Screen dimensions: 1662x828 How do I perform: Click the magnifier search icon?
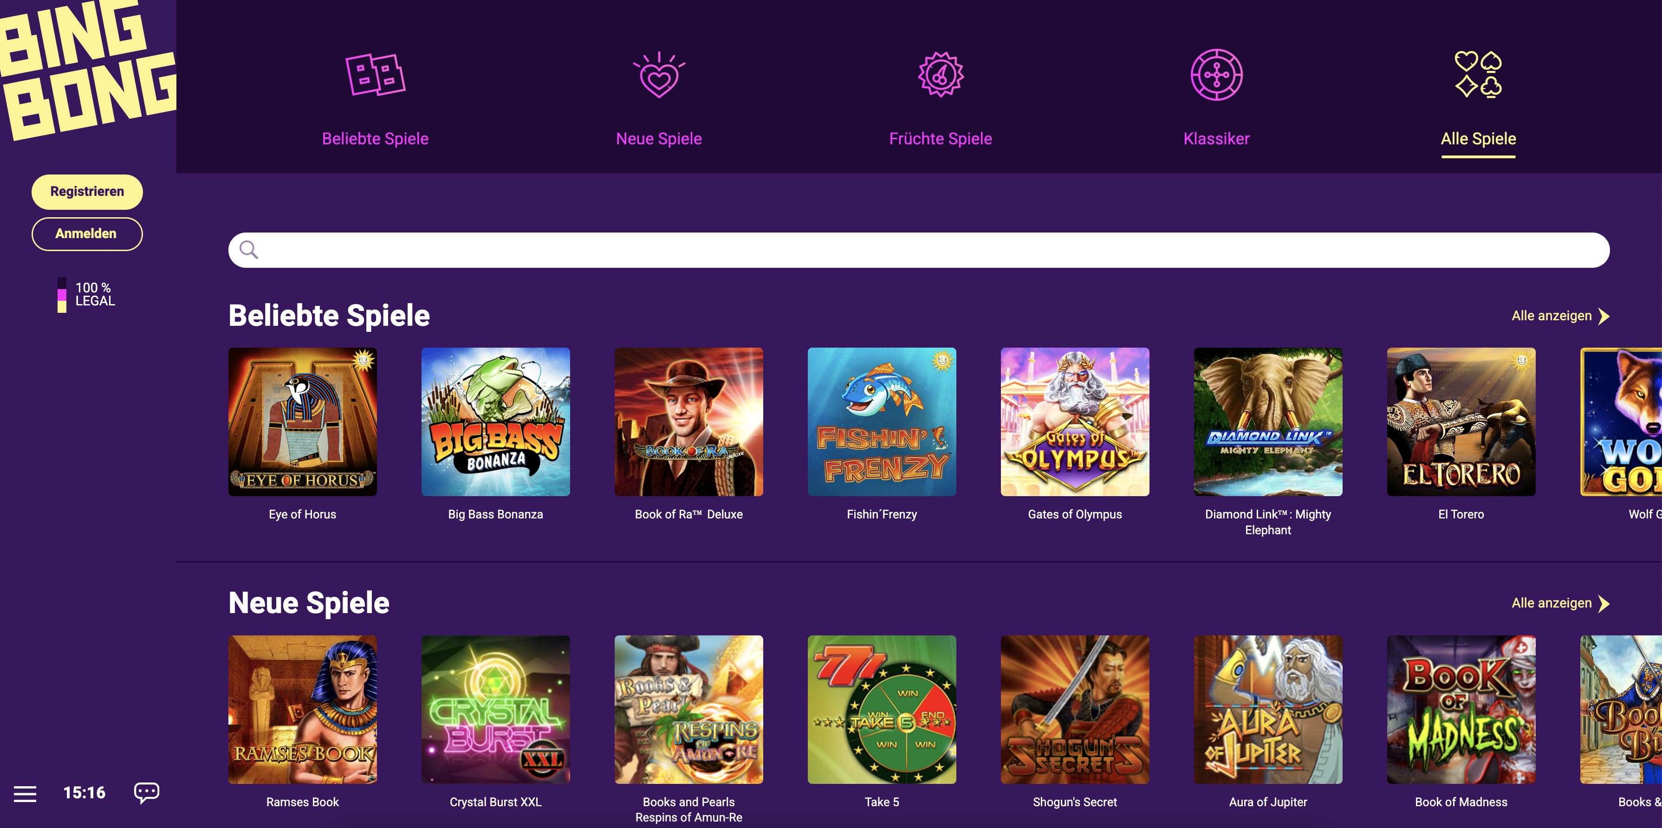pyautogui.click(x=248, y=250)
